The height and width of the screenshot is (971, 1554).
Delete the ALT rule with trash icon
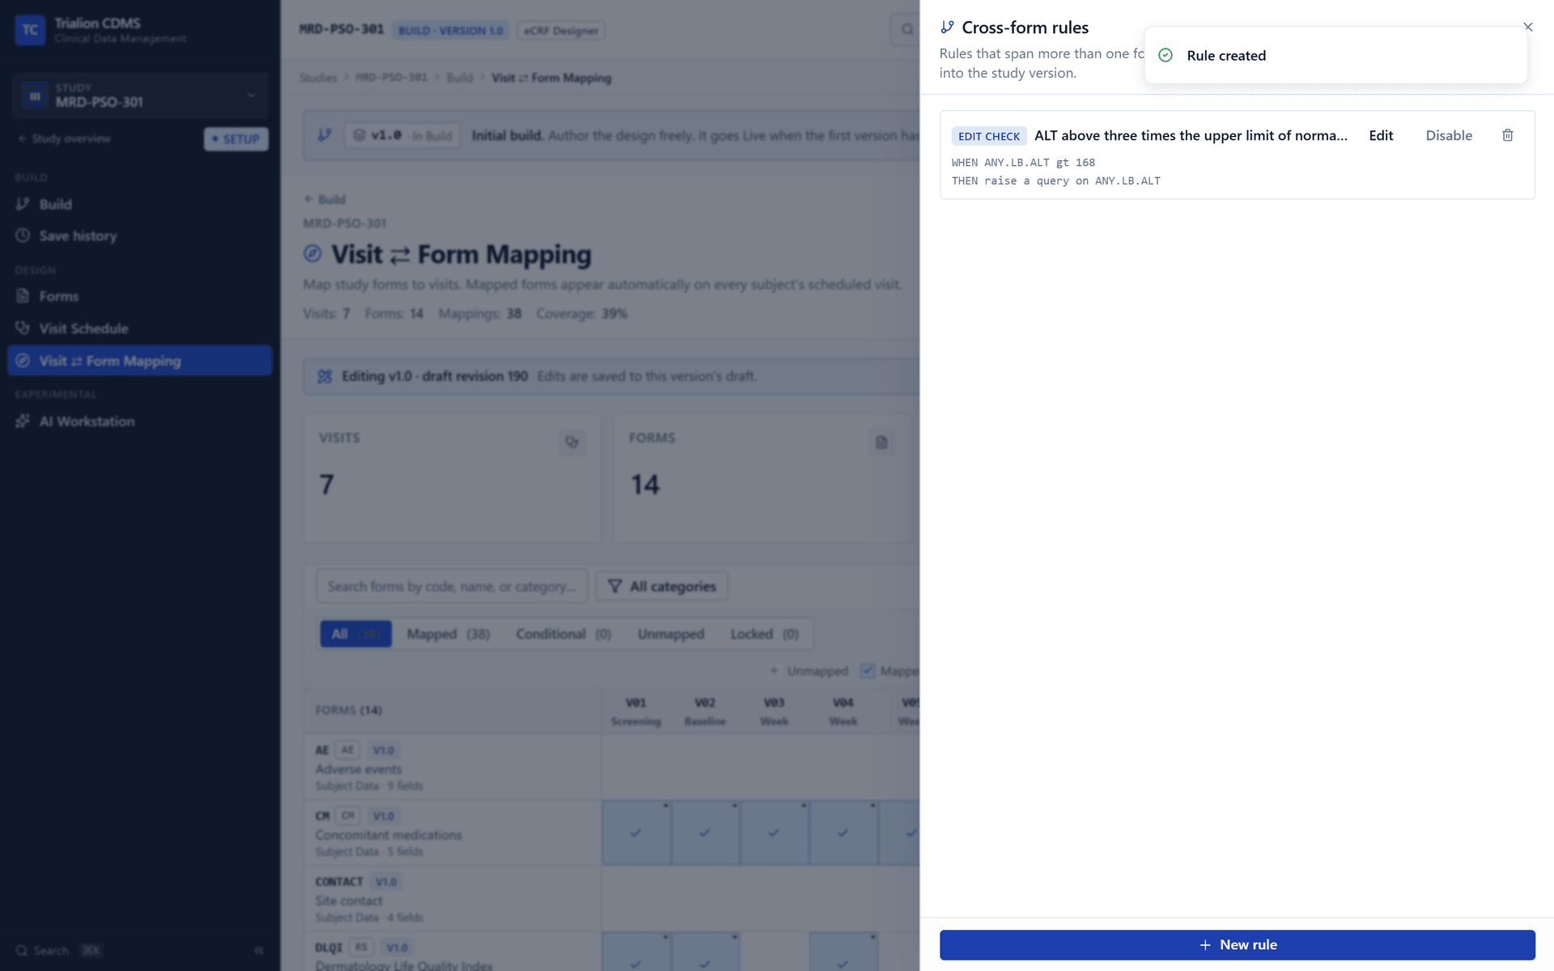(x=1507, y=135)
